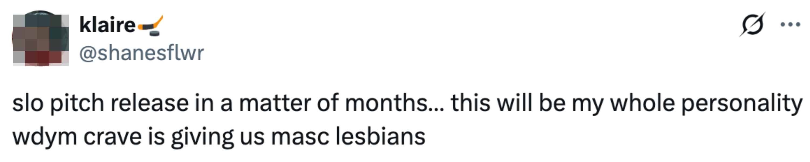
Task: Open the @shanesflwr profile handle
Action: (141, 53)
